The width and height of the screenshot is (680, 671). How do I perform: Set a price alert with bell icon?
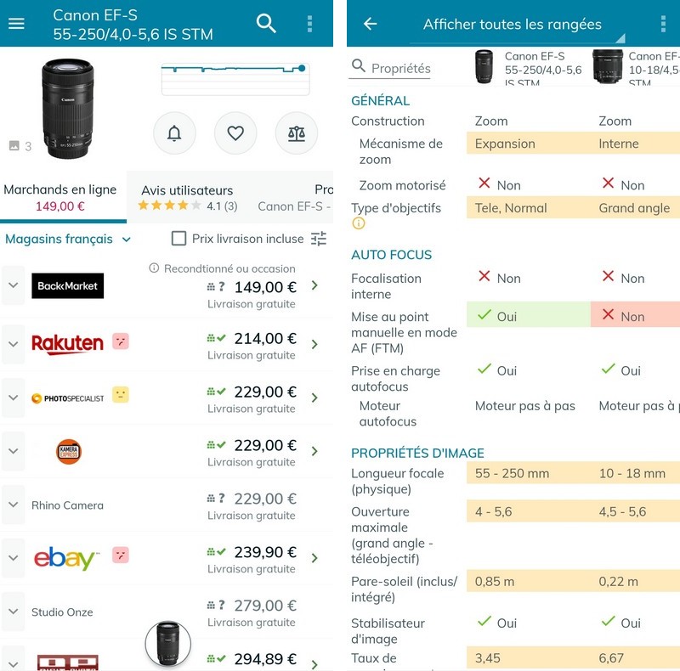coord(174,133)
